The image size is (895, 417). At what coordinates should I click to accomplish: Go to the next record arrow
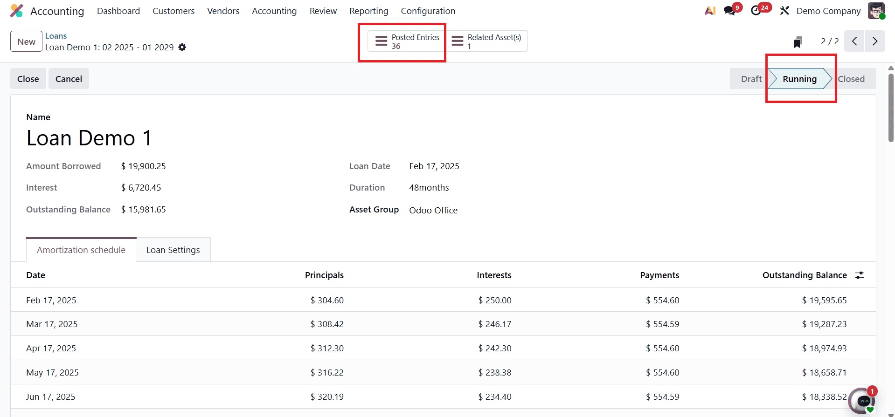point(875,41)
